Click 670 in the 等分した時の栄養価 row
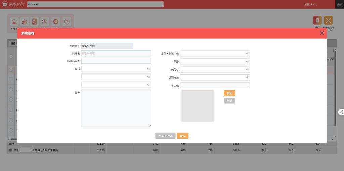This screenshot has width=344, height=171. coord(183,150)
